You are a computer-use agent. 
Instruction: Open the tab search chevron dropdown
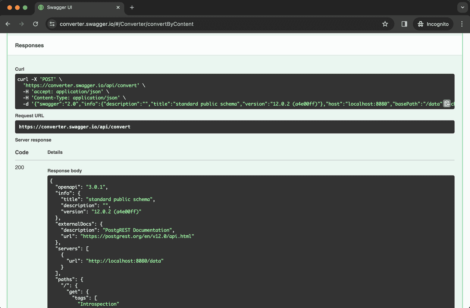(x=462, y=7)
